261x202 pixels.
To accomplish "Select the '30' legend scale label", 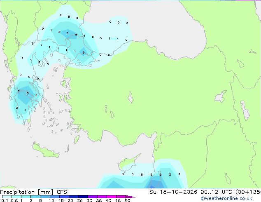I will tap(89, 200).
